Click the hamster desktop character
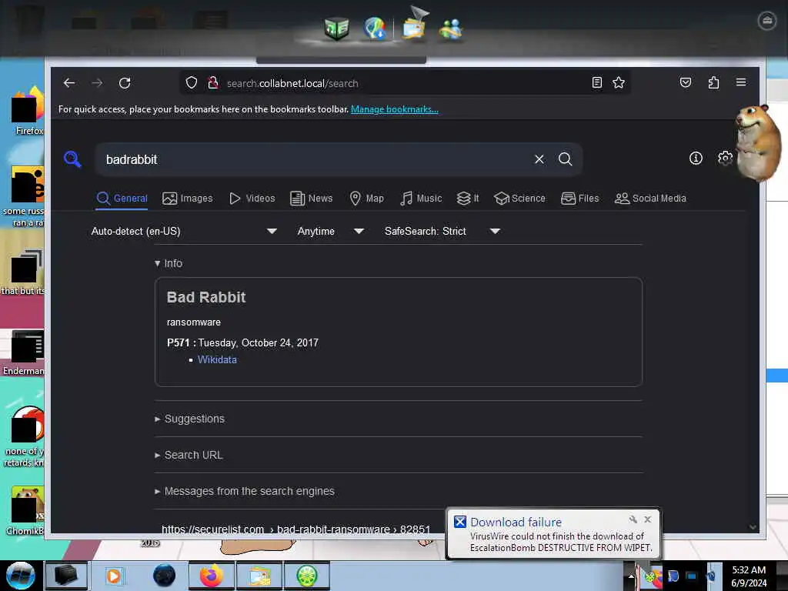The width and height of the screenshot is (788, 591). (758, 142)
